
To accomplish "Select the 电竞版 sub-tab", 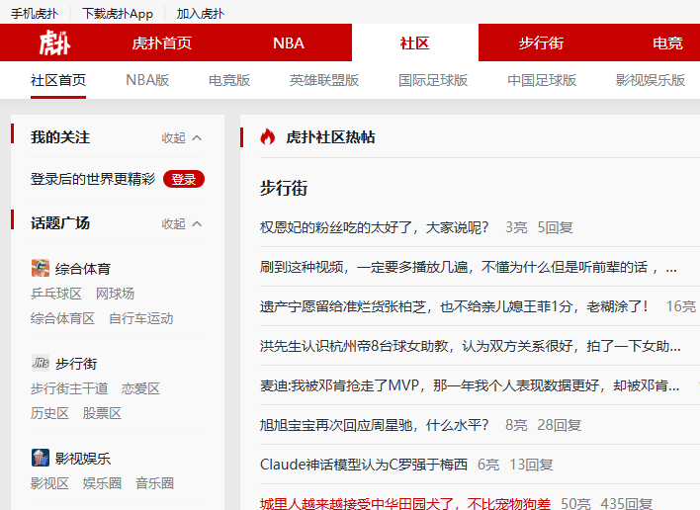I will [x=229, y=80].
